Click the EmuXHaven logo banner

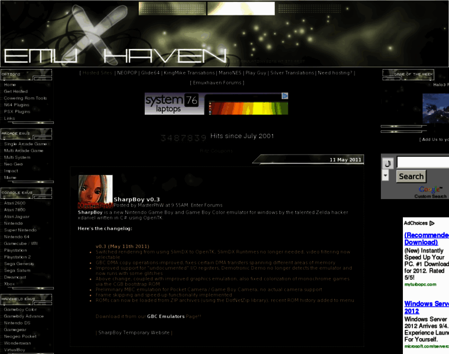(224, 34)
